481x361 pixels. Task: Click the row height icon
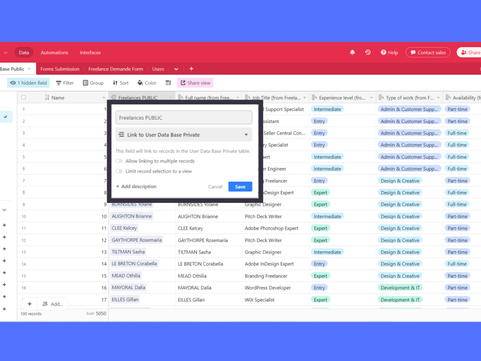pyautogui.click(x=168, y=83)
